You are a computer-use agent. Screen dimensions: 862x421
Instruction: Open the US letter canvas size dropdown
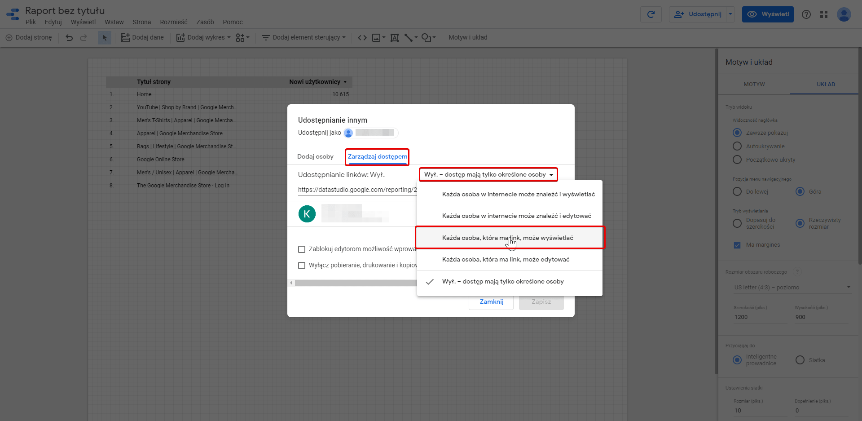click(x=792, y=287)
